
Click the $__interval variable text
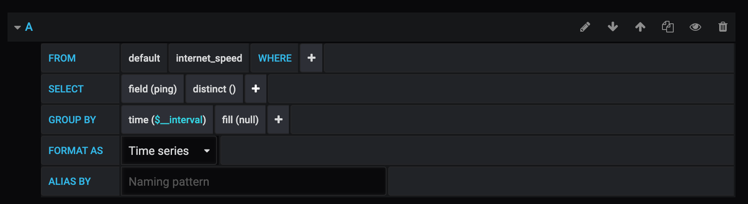coord(179,120)
